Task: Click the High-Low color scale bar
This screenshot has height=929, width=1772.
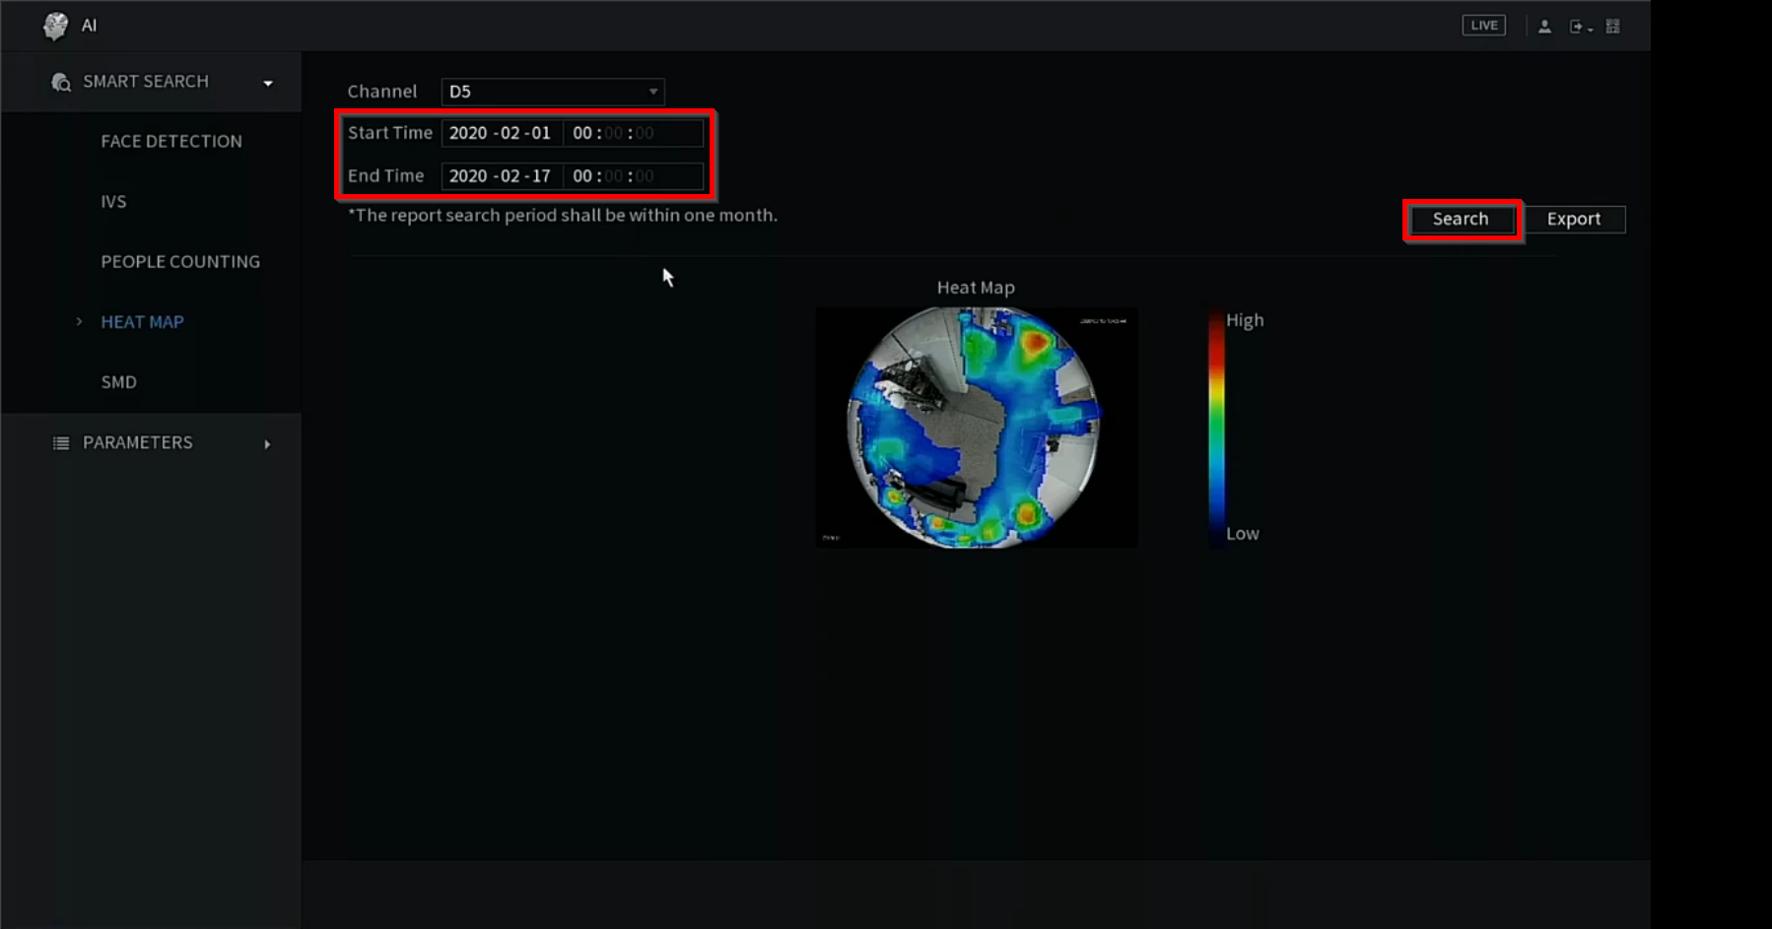Action: click(1217, 428)
